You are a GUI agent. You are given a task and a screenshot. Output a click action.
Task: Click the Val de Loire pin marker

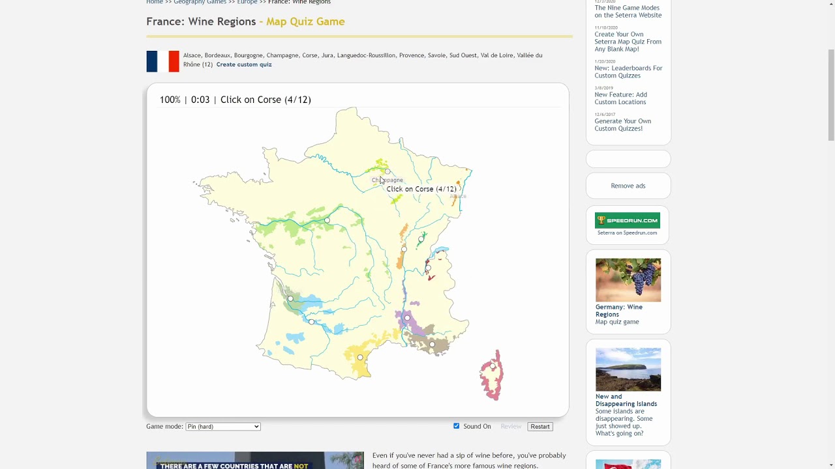tap(327, 220)
